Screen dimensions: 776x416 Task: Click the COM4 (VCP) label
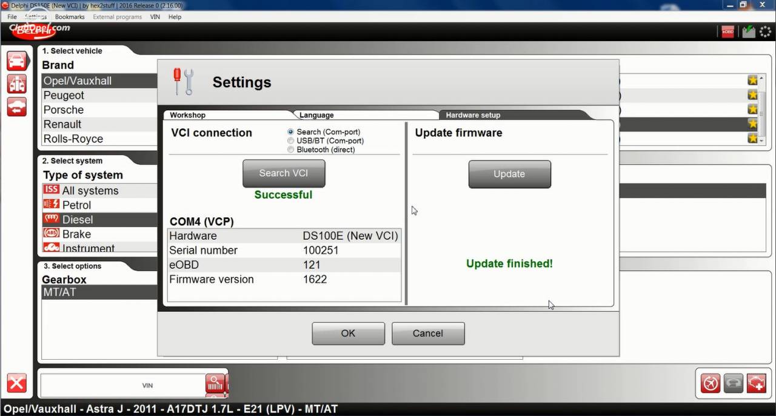tap(201, 222)
